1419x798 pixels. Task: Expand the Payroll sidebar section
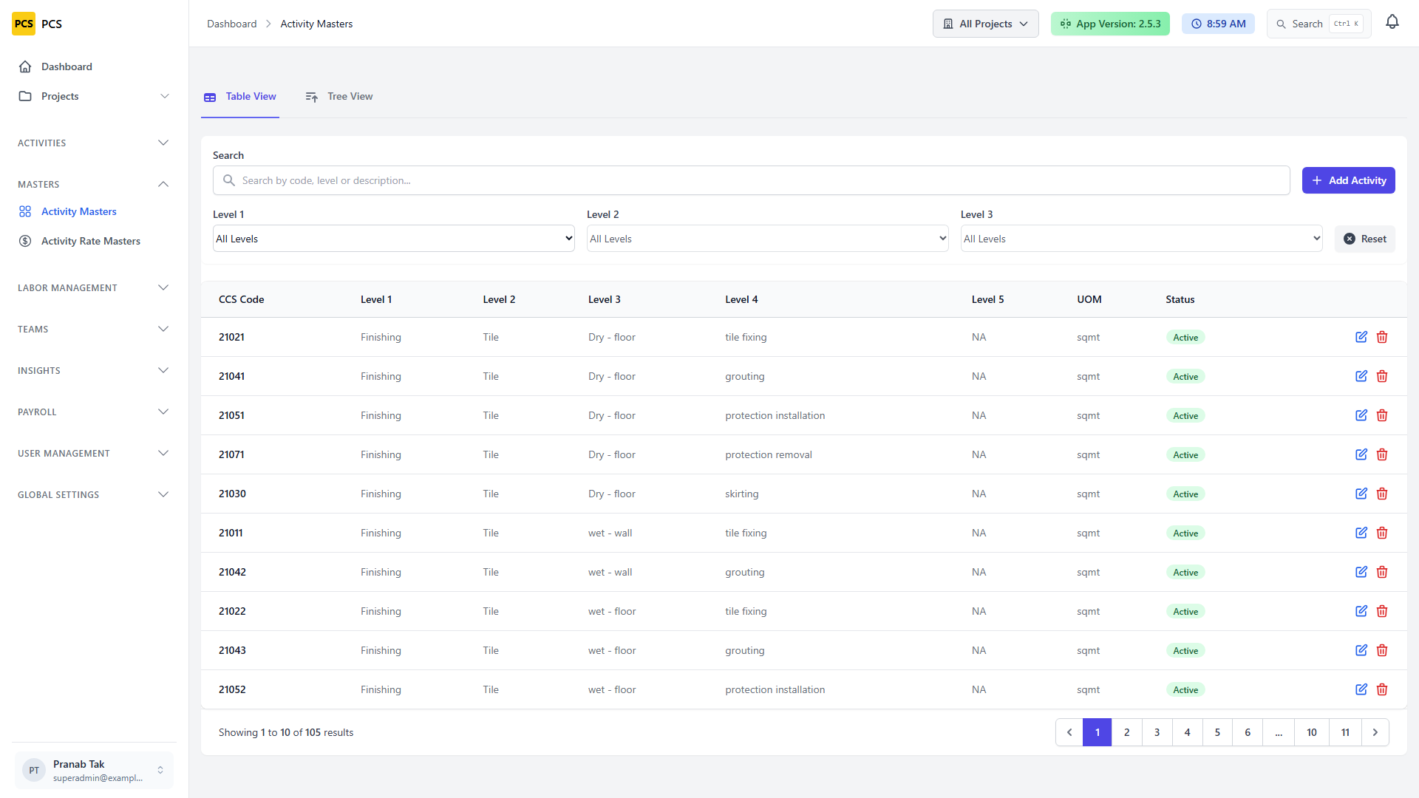pyautogui.click(x=94, y=412)
